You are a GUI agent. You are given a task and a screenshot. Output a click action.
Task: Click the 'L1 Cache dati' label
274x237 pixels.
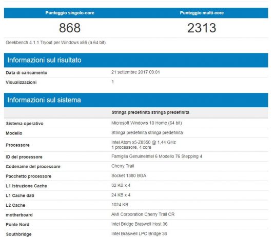tap(20, 195)
